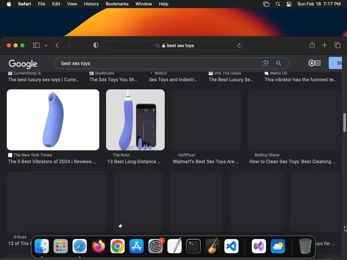Open purple Visual Studio from the Dock
The image size is (347, 260).
[x=259, y=246]
